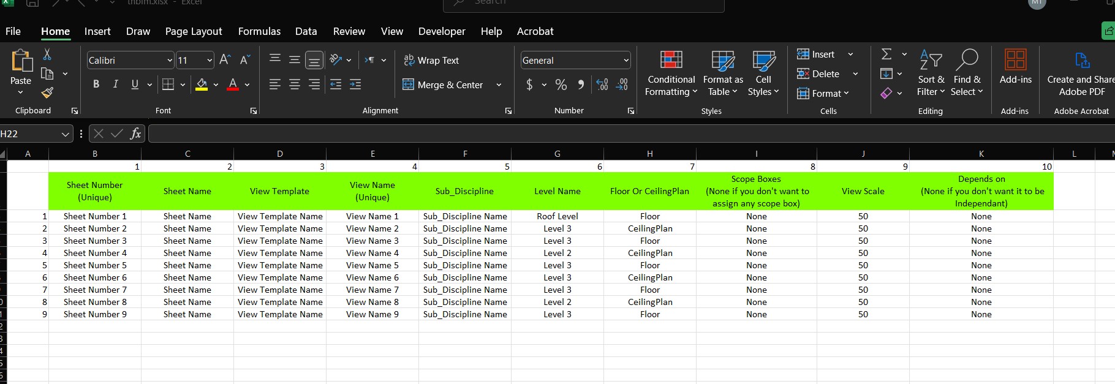Click the Paste clipboard icon
1115x384 pixels.
pos(21,61)
